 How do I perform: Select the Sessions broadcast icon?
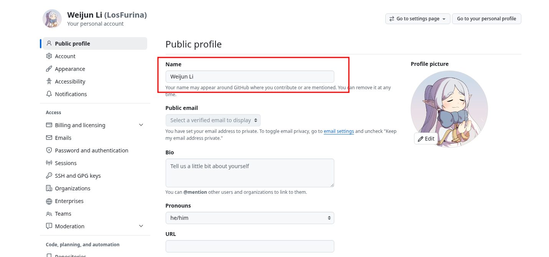49,163
